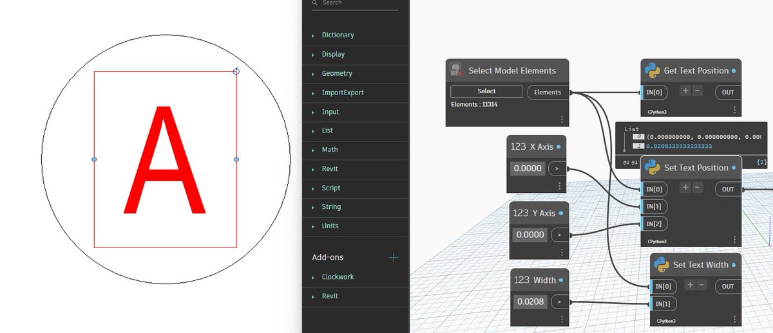Click the OUT port of Set Text Position
This screenshot has height=333, width=773.
point(728,189)
